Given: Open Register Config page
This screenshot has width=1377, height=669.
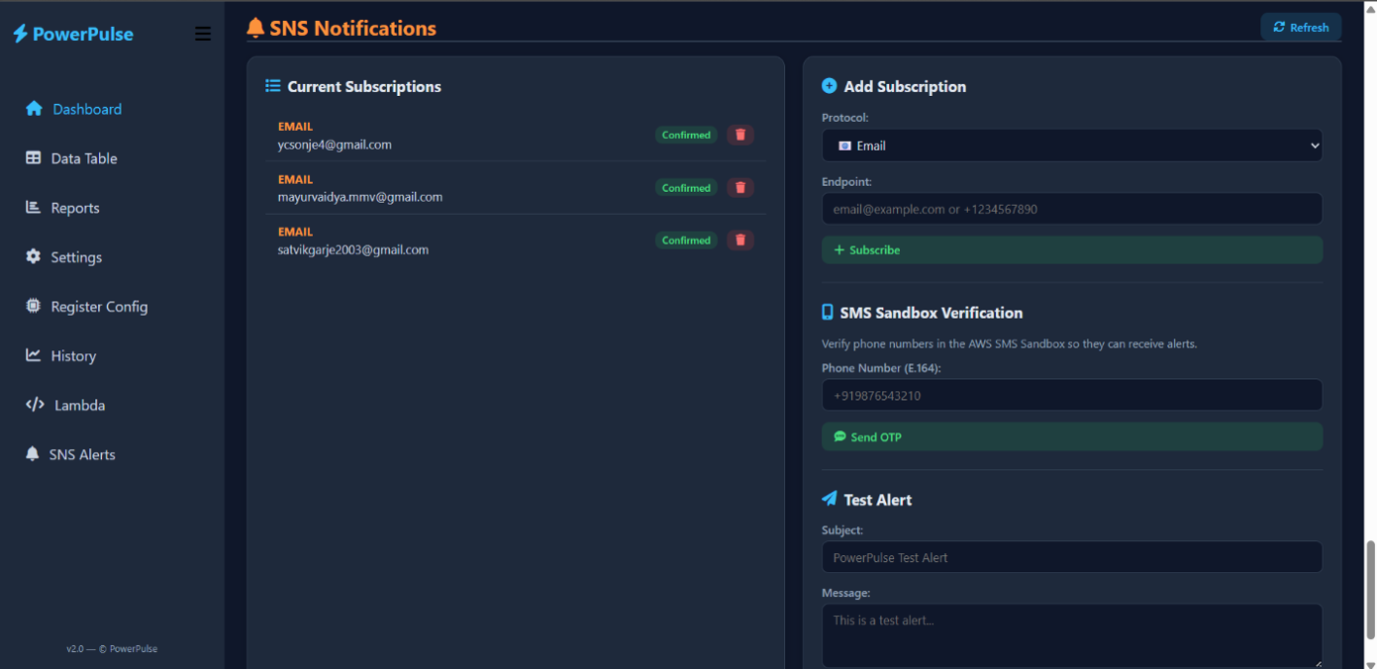Looking at the screenshot, I should click(x=99, y=307).
